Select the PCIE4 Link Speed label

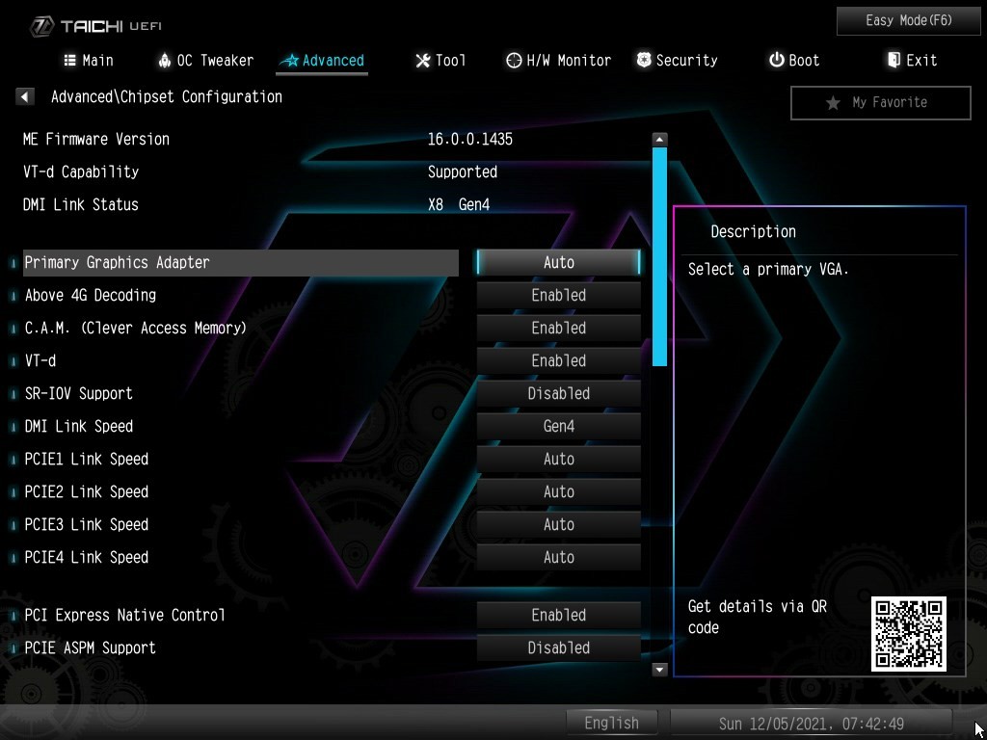tap(86, 557)
